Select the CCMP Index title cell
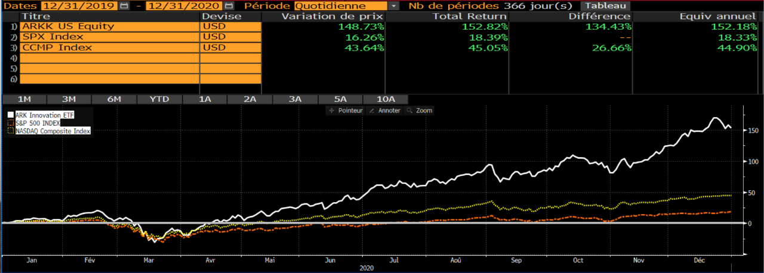764x273 pixels. (x=110, y=48)
